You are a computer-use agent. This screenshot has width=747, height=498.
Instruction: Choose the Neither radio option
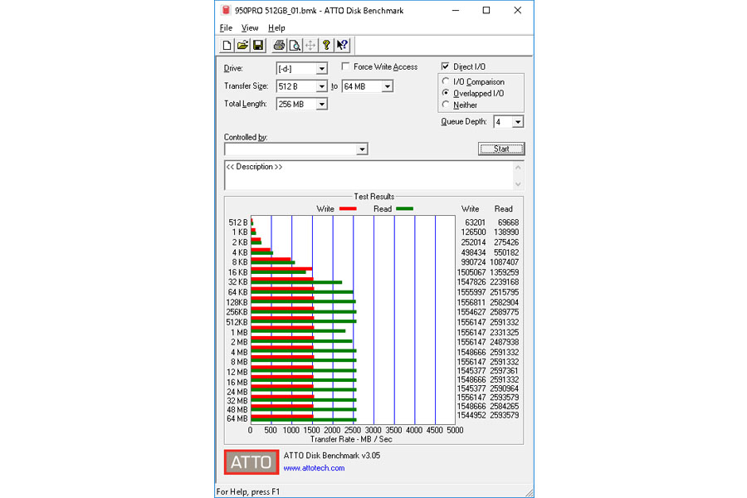(x=447, y=105)
